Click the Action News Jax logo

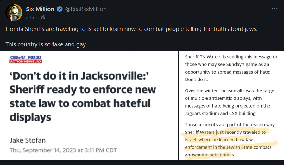tap(26, 62)
